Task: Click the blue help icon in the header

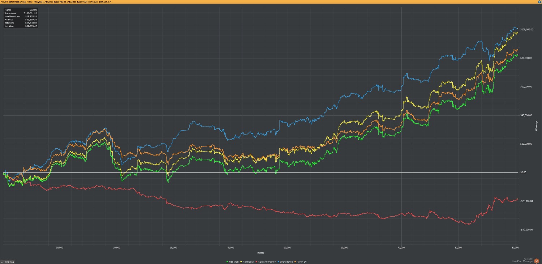Action: tap(539, 2)
